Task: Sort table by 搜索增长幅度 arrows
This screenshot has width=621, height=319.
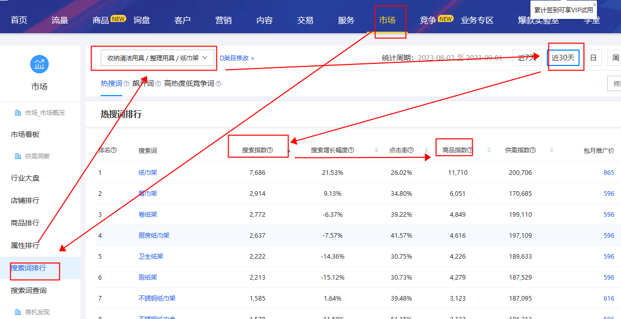Action: tap(377, 150)
